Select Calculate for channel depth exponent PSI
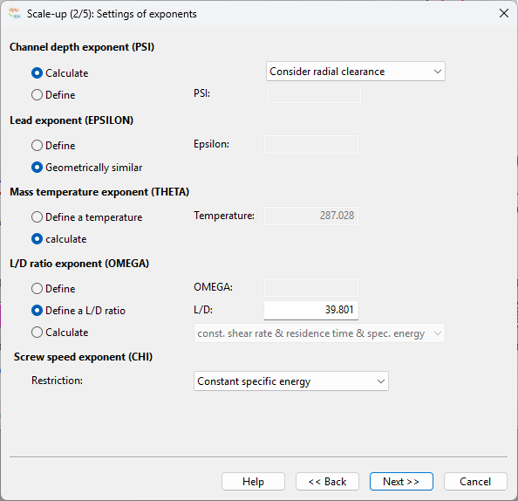This screenshot has width=518, height=501. [60, 73]
